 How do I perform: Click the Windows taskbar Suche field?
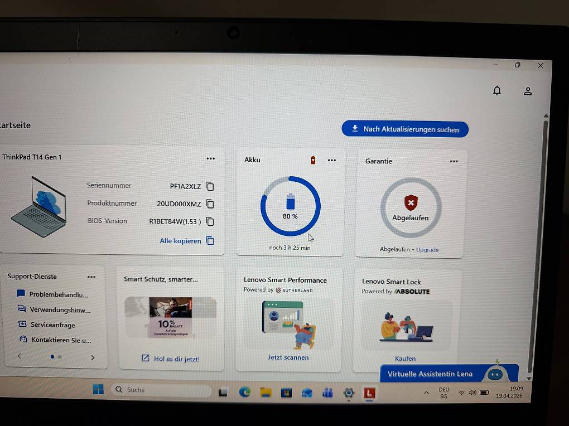(161, 390)
